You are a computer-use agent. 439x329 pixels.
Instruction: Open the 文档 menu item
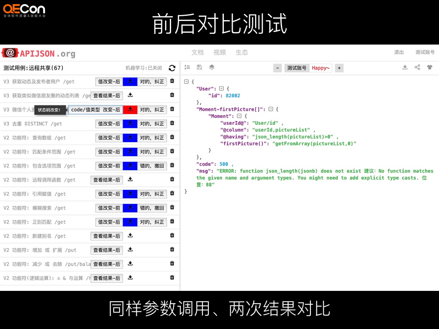tap(198, 52)
